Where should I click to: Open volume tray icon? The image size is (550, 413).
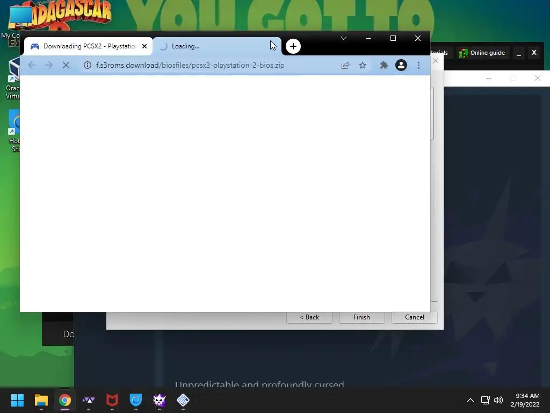(x=498, y=400)
